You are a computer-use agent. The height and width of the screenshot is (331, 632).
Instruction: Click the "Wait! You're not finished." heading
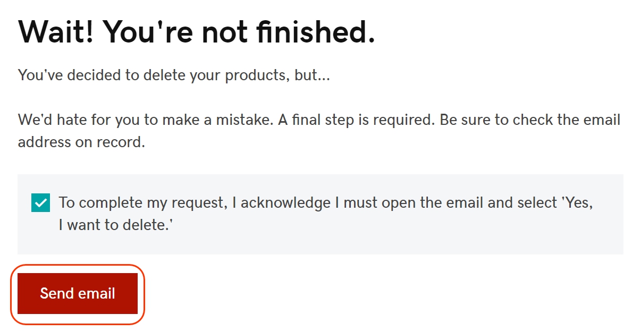[x=197, y=32]
